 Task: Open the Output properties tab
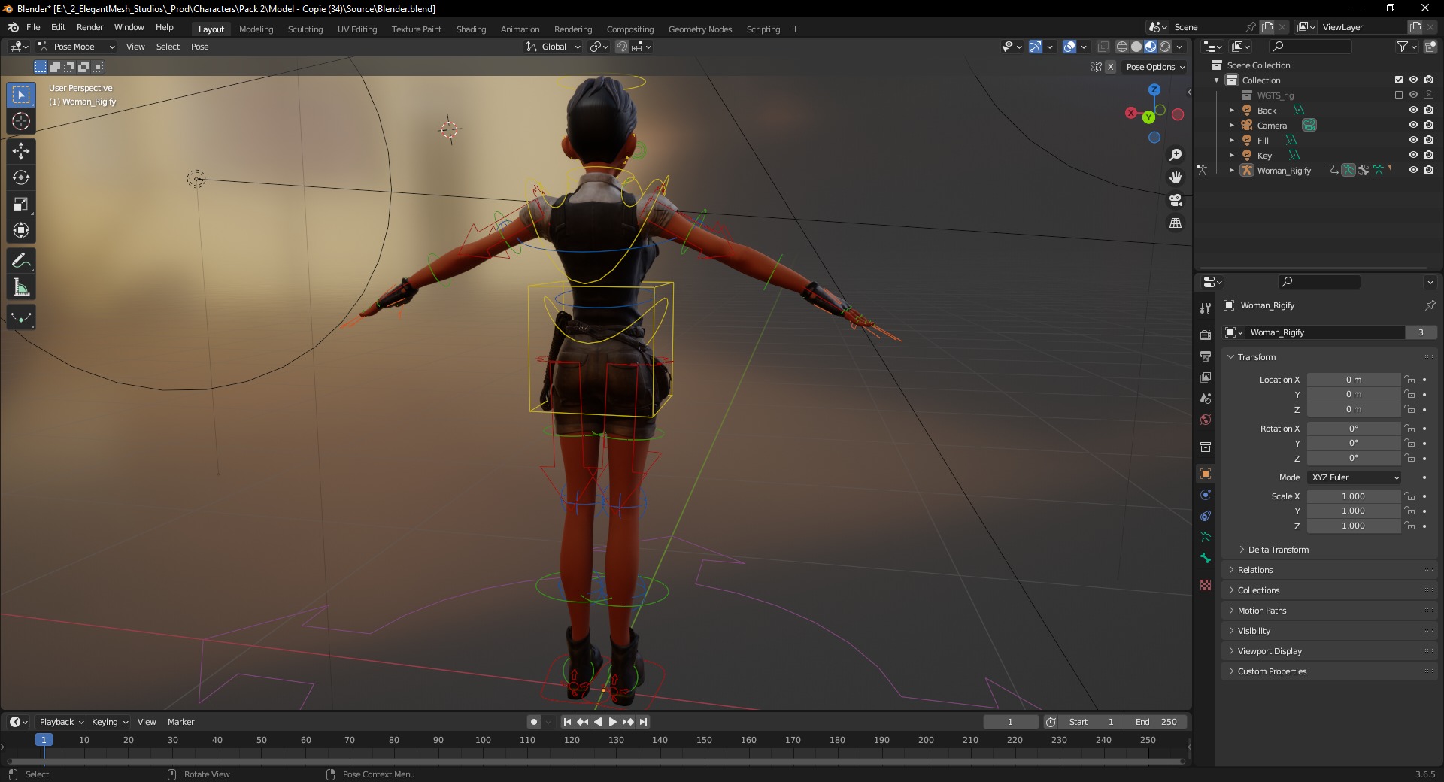tap(1206, 356)
